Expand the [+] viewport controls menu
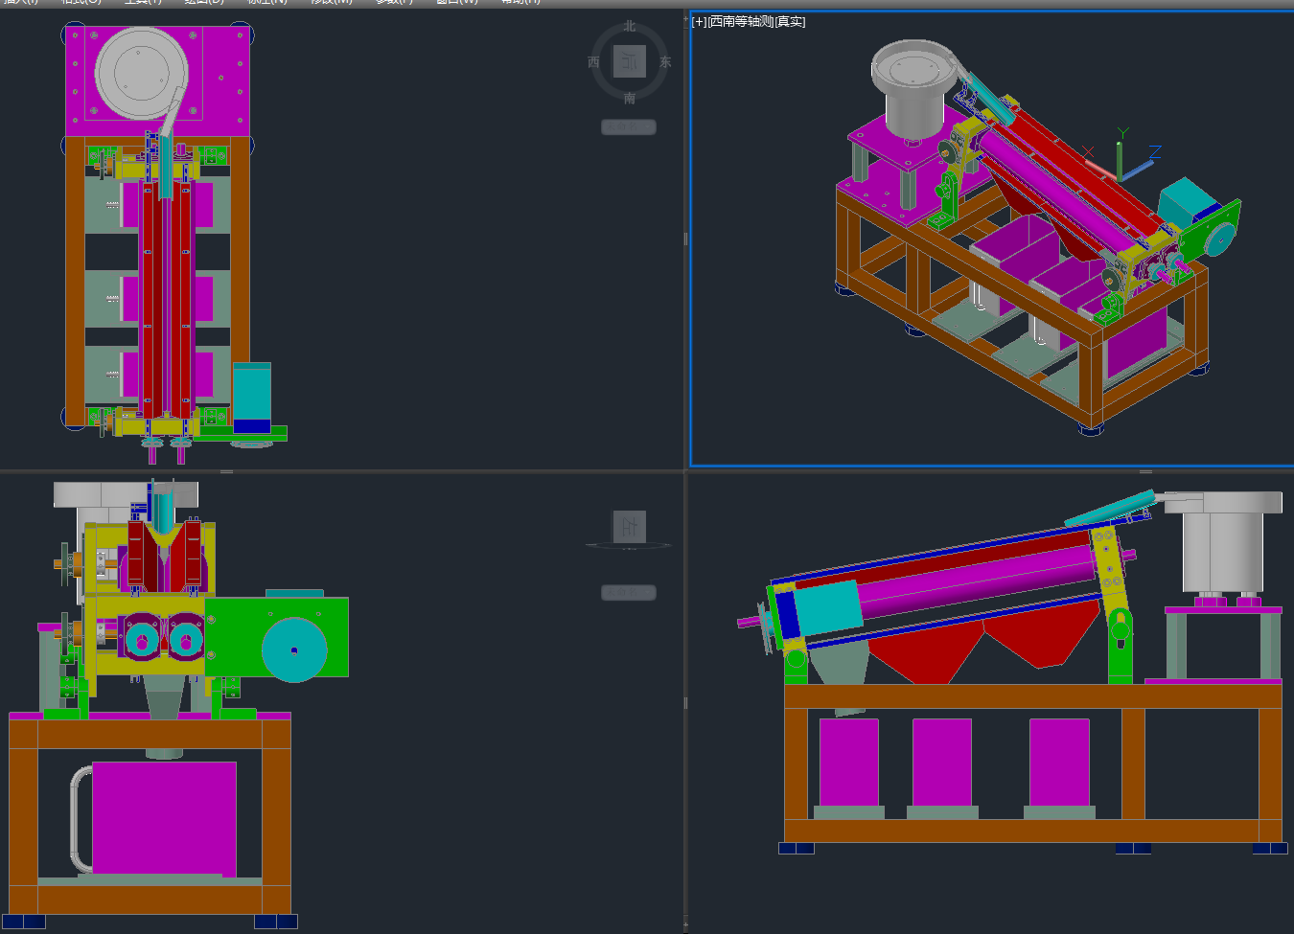Viewport: 1294px width, 934px height. click(x=699, y=22)
